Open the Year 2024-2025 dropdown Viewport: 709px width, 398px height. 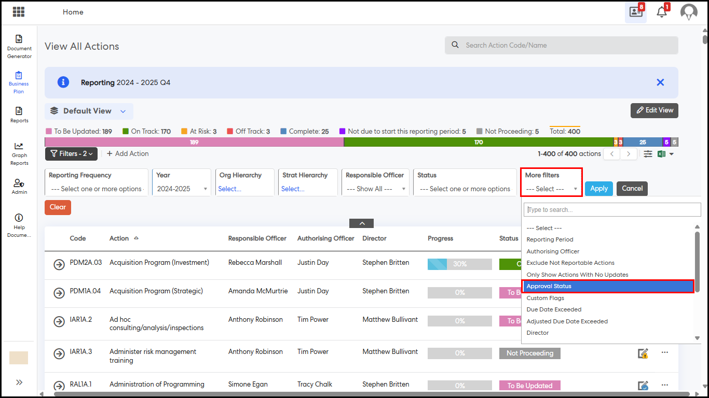(182, 189)
